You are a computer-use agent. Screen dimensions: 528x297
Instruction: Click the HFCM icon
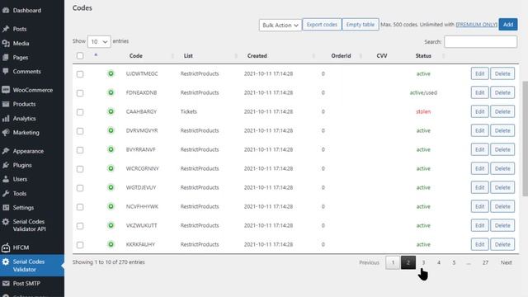(6, 247)
